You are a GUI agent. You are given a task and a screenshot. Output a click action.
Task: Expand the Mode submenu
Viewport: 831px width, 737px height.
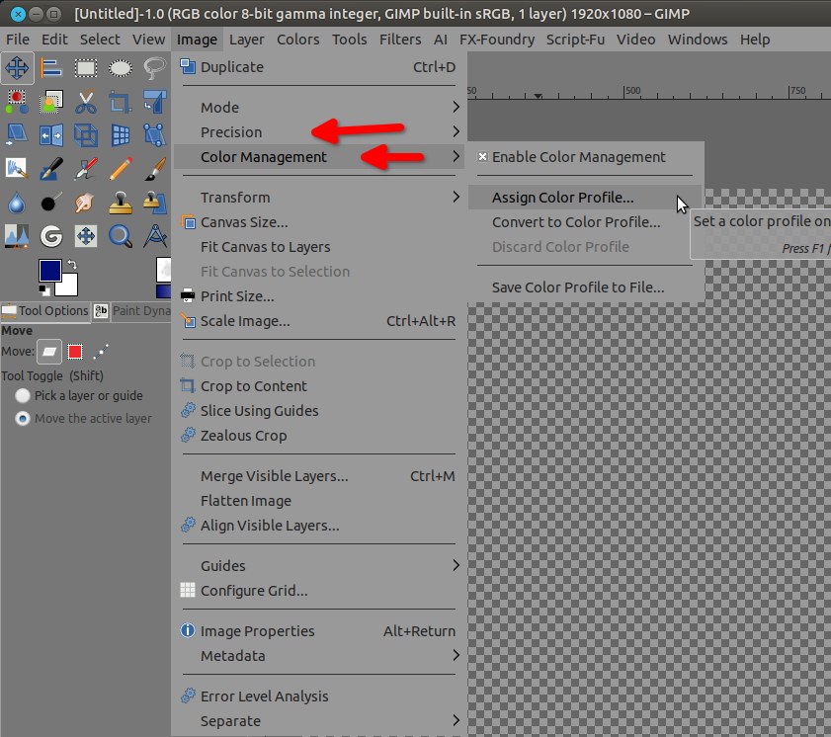click(319, 108)
